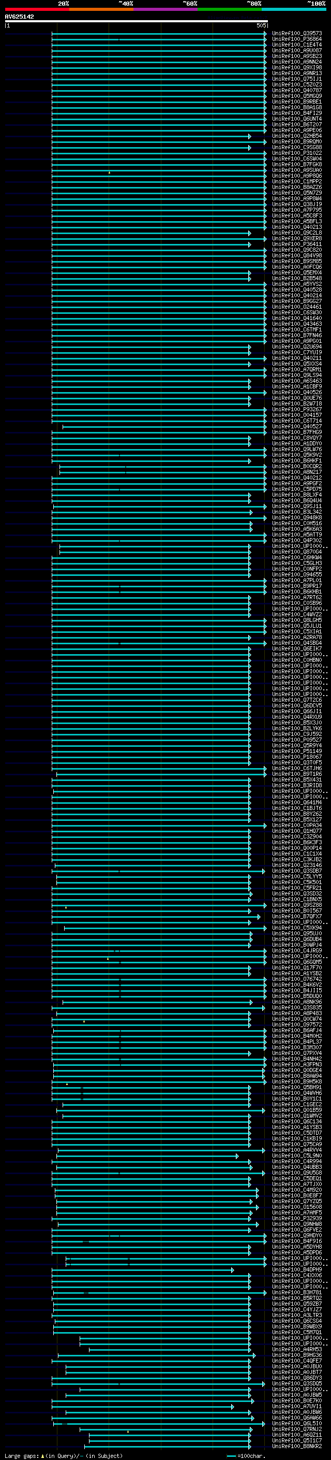This screenshot has width=331, height=1460.
Task: Select hit label UniRef100_B4FI29
Action: coord(296,113)
